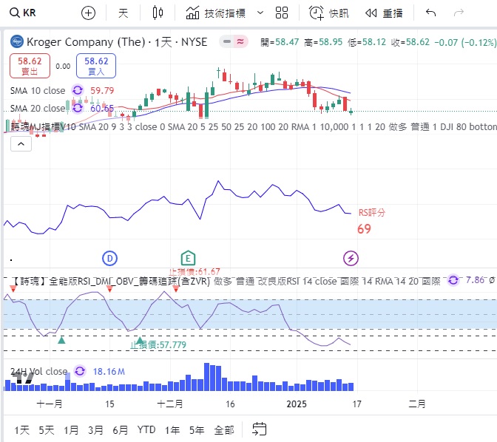Open the 技術指標 indicators menu
Image resolution: width=497 pixels, height=442 pixels.
point(215,13)
